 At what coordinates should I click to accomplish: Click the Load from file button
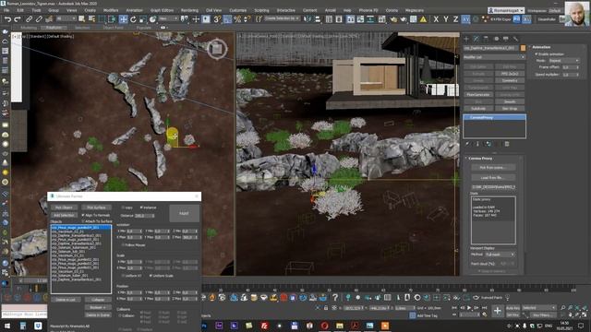[492, 177]
